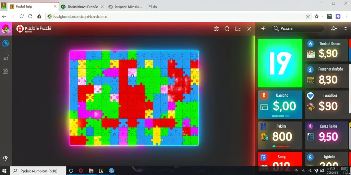Click the layout icon beside 9,50
This screenshot has height=175, width=351.
click(x=311, y=137)
